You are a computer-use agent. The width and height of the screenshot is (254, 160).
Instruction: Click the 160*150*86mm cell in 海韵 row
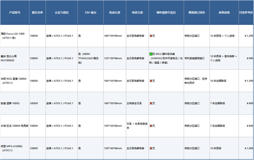[x=115, y=36]
